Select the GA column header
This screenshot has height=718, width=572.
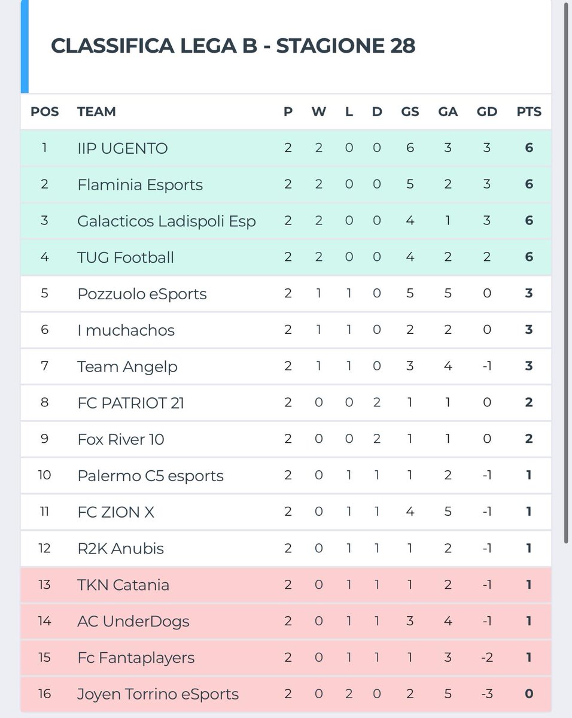tap(448, 112)
